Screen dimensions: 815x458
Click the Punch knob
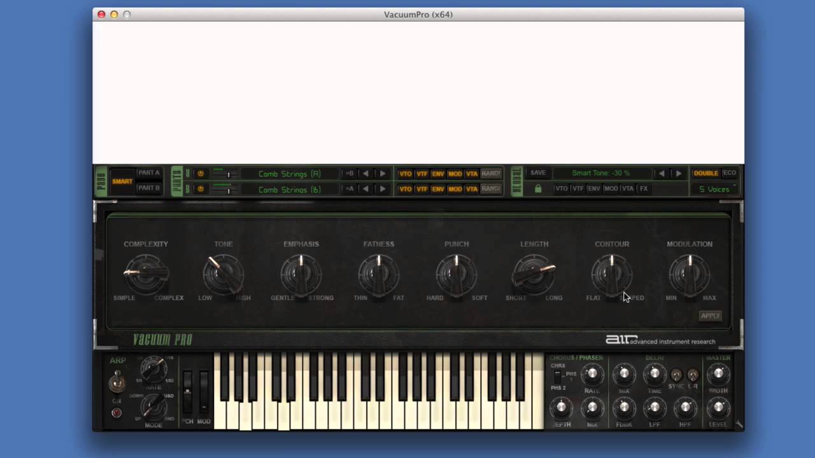[x=457, y=274]
